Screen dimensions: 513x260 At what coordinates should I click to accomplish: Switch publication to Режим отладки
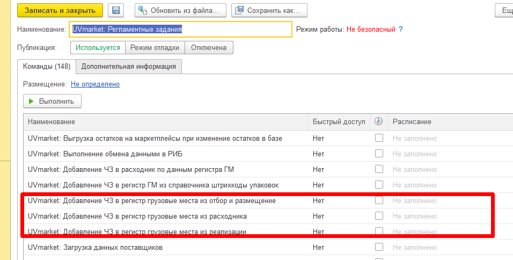point(155,47)
